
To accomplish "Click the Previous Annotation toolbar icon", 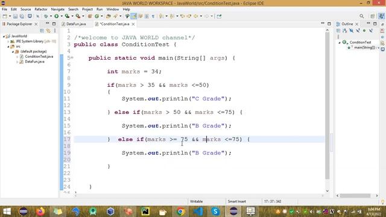I will click(172, 16).
